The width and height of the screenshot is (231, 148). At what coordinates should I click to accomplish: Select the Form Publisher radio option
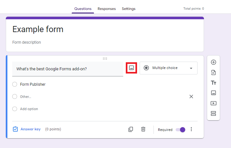coord(14,84)
